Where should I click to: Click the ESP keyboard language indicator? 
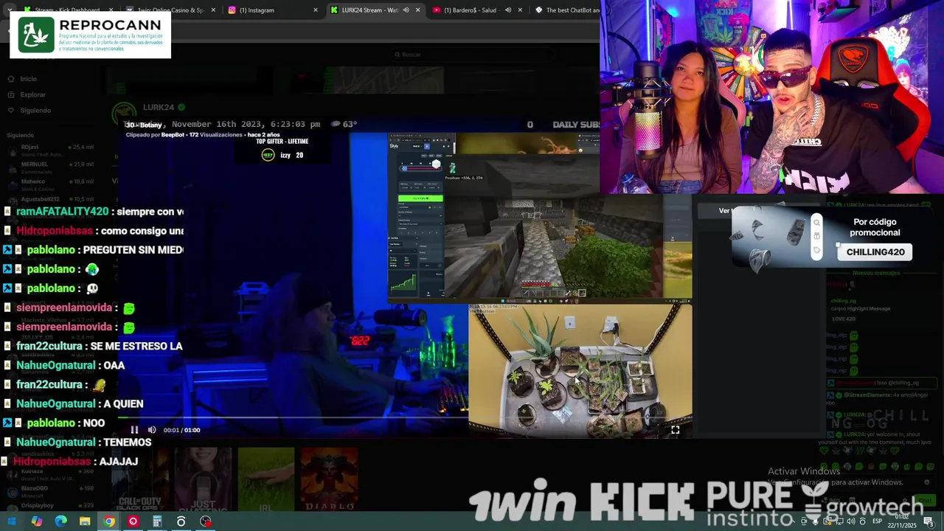878,521
